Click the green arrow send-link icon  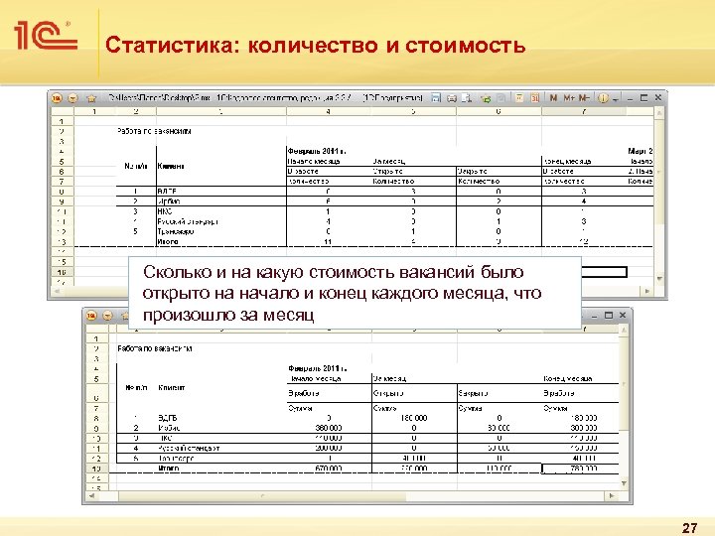pos(486,98)
